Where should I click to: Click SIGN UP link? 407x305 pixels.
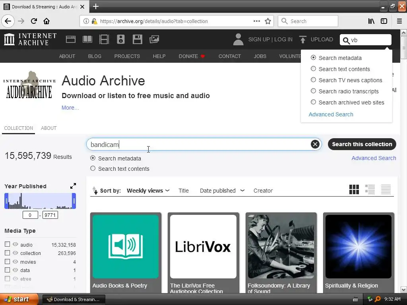pos(259,39)
